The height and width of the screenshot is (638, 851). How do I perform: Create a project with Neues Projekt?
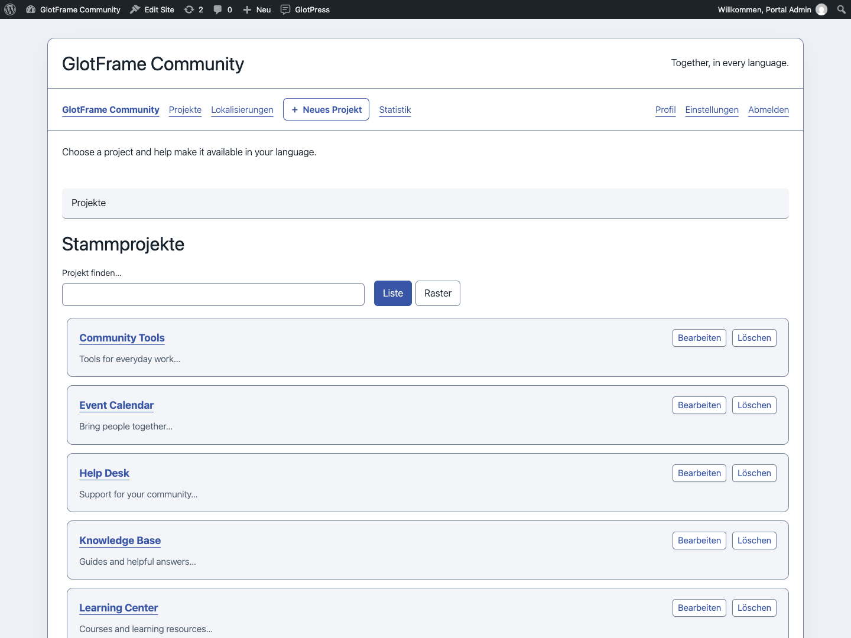pos(326,109)
